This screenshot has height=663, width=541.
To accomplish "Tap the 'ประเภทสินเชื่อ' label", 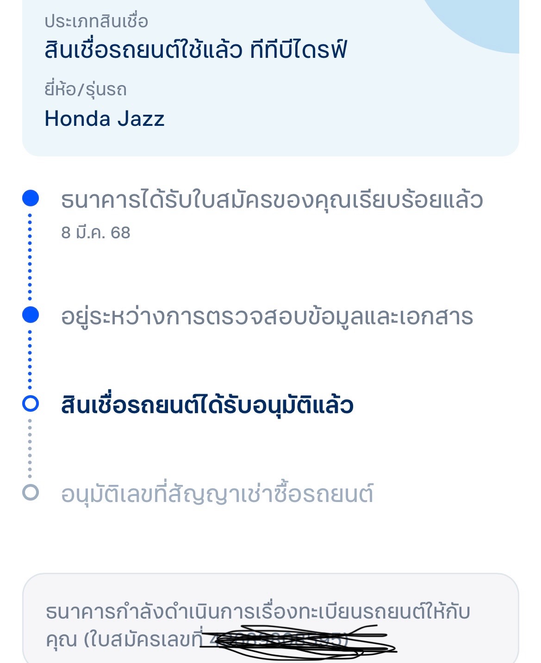I will (x=96, y=21).
